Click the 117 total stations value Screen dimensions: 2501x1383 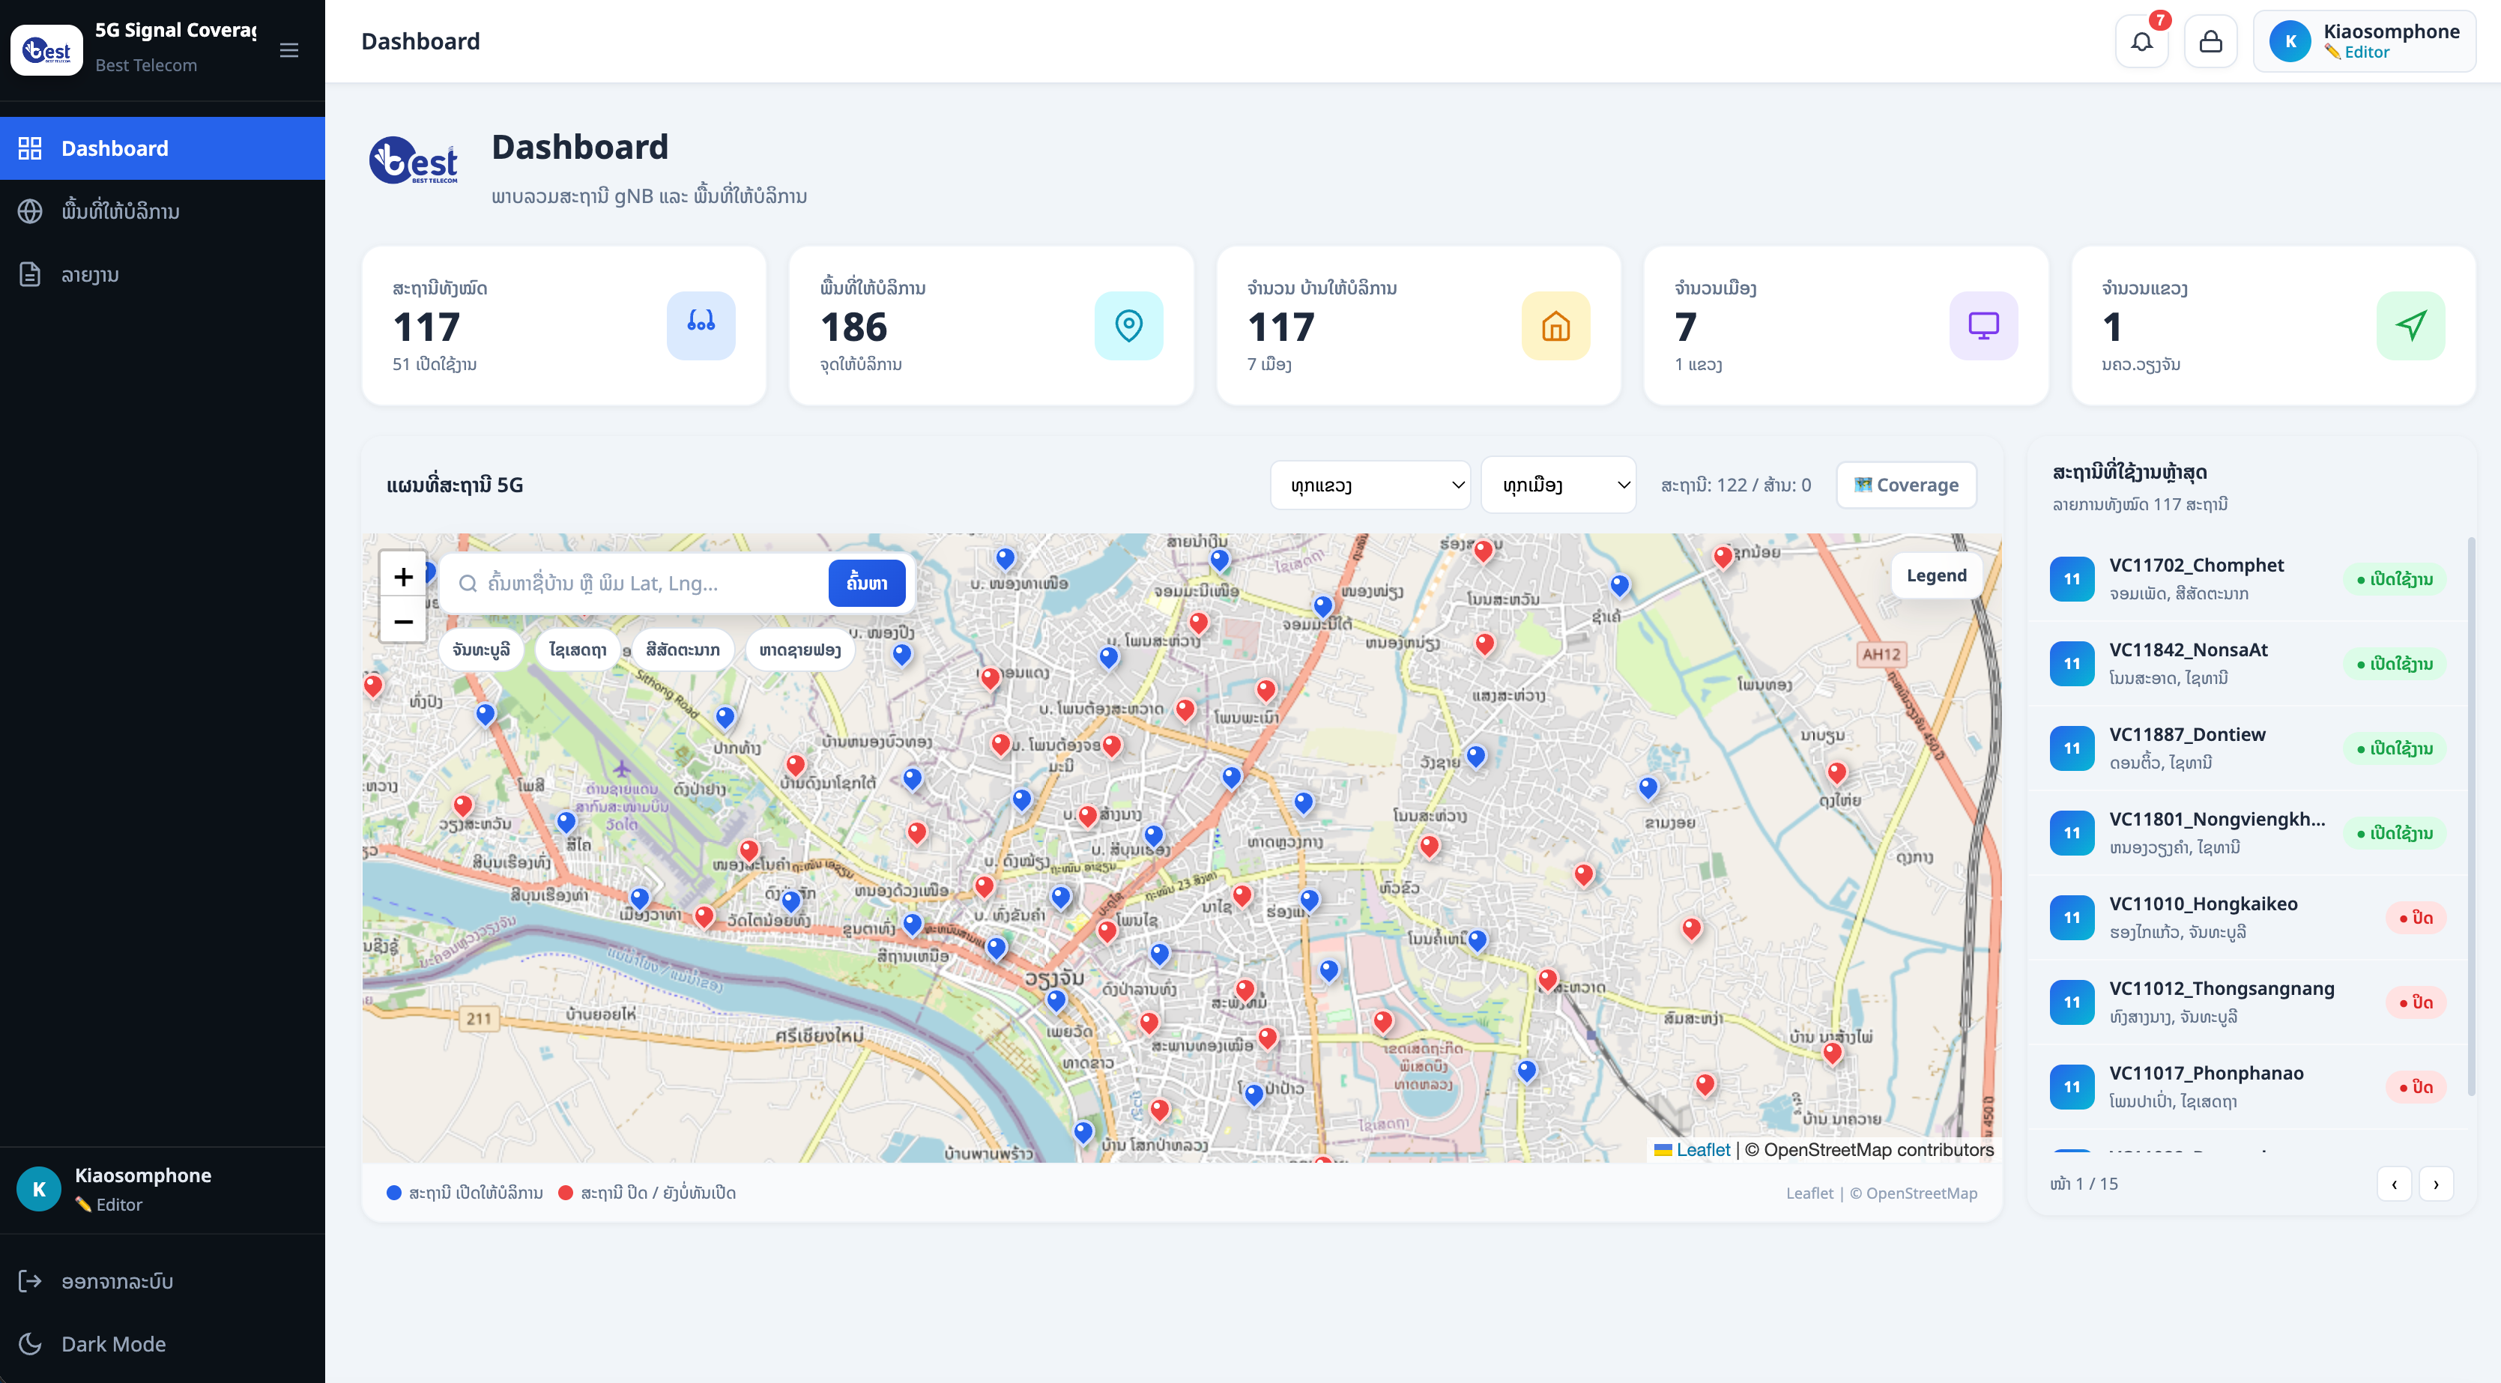426,327
